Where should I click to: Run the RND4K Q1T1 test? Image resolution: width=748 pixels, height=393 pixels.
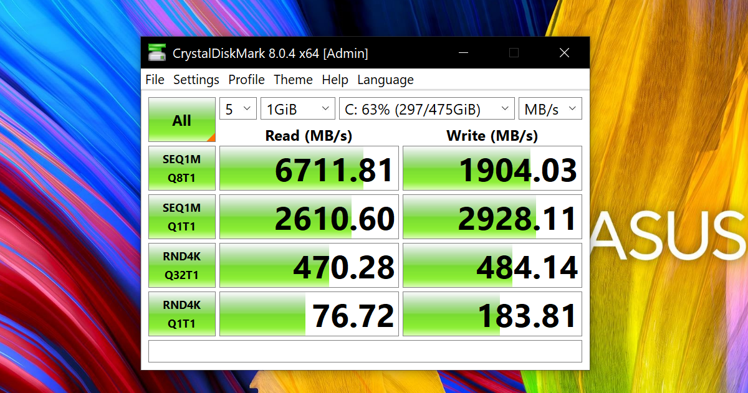(182, 314)
